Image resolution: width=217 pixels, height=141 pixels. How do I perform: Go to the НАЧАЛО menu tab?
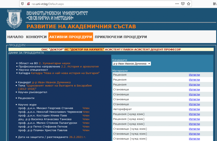click(x=15, y=37)
